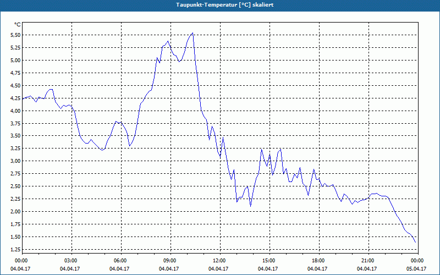Click the 00:00 label dated 05.04.17
The image size is (440, 275).
418,261
